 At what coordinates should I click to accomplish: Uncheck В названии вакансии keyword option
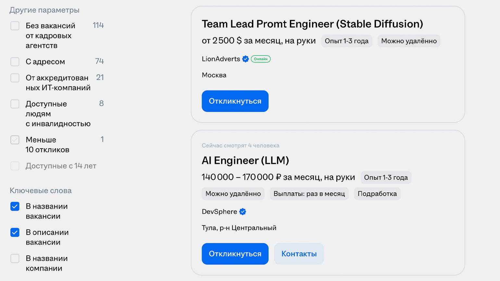[x=15, y=206]
